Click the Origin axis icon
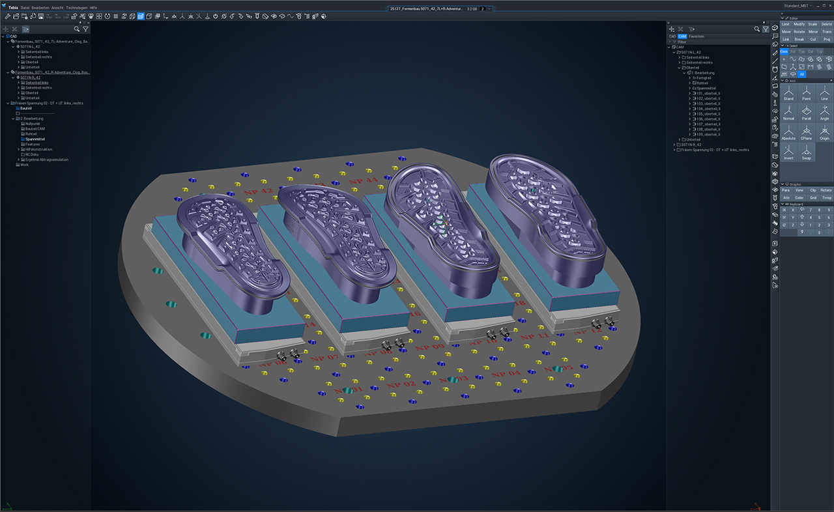The height and width of the screenshot is (512, 834). click(824, 132)
